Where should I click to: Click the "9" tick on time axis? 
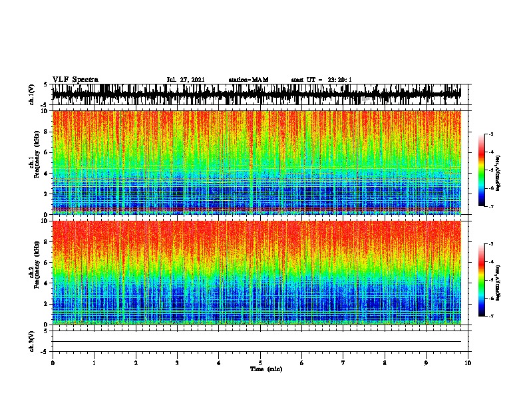(426, 363)
